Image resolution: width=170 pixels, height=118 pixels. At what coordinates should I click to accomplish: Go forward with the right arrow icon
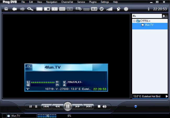(22, 9)
